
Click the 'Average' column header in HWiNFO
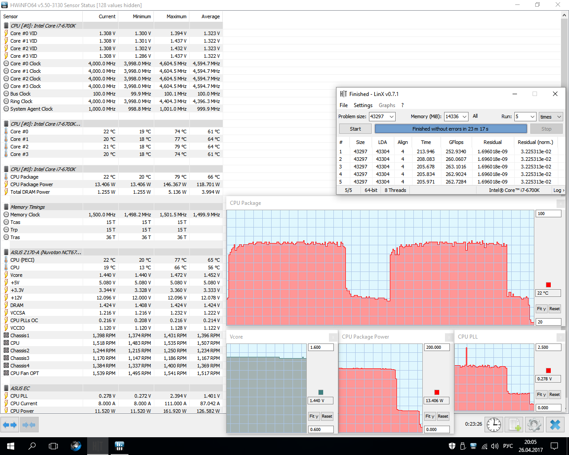pyautogui.click(x=205, y=16)
